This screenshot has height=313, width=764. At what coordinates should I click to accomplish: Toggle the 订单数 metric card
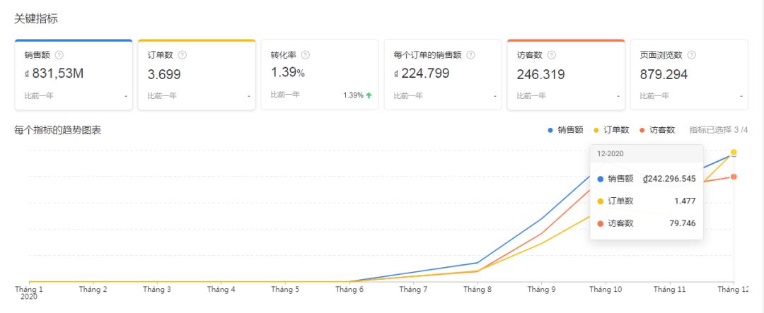197,75
